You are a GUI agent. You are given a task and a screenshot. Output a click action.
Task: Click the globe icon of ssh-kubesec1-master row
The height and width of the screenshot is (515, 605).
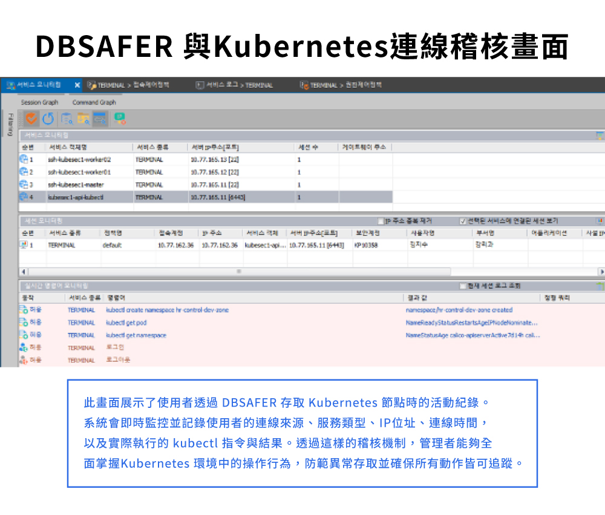tap(24, 185)
